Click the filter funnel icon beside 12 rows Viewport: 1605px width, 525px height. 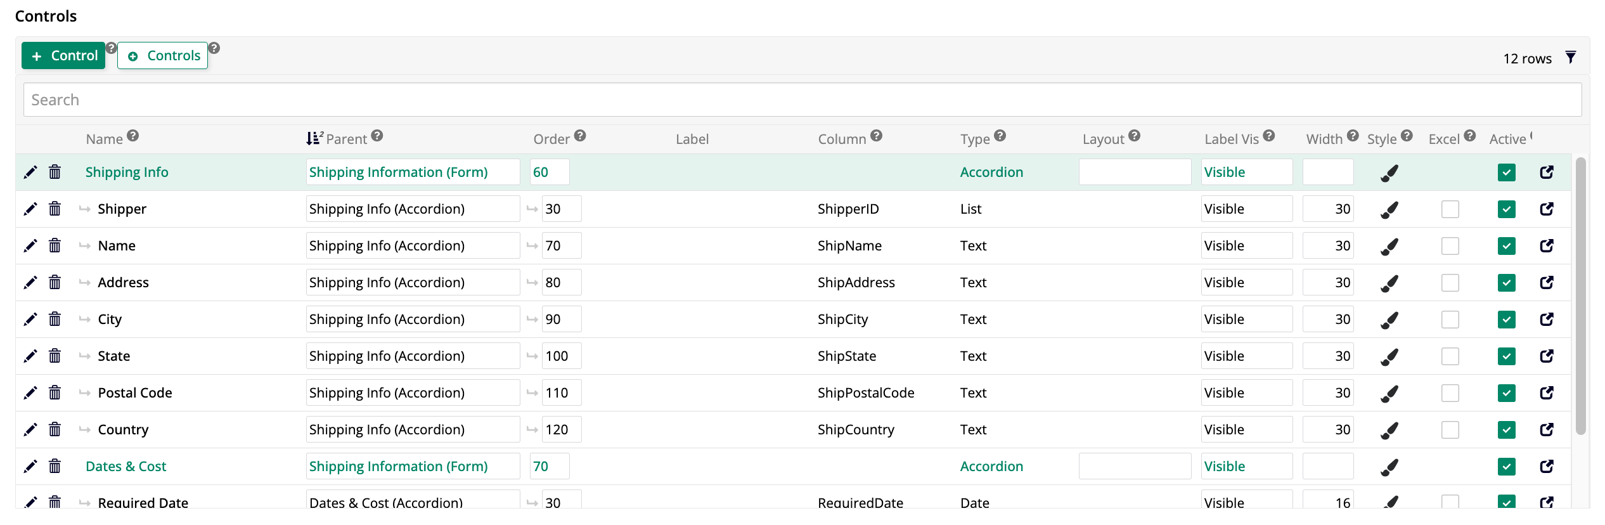(1570, 58)
